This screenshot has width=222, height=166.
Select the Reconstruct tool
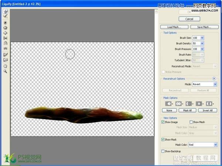click(6, 16)
